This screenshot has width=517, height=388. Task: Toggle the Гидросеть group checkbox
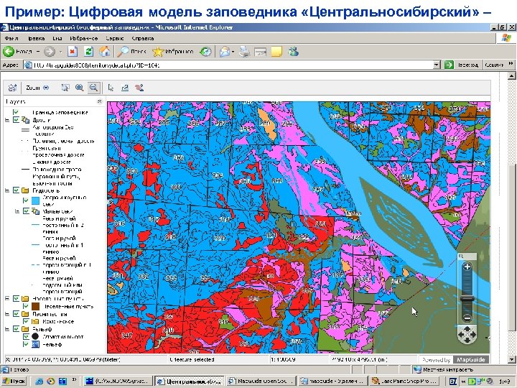[16, 190]
